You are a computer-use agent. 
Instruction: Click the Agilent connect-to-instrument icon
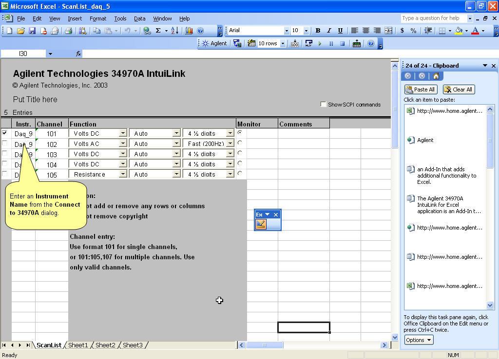point(237,43)
